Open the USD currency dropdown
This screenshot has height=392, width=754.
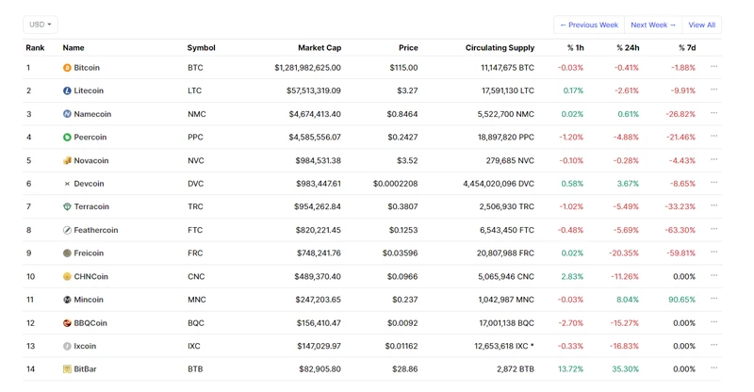[x=41, y=24]
